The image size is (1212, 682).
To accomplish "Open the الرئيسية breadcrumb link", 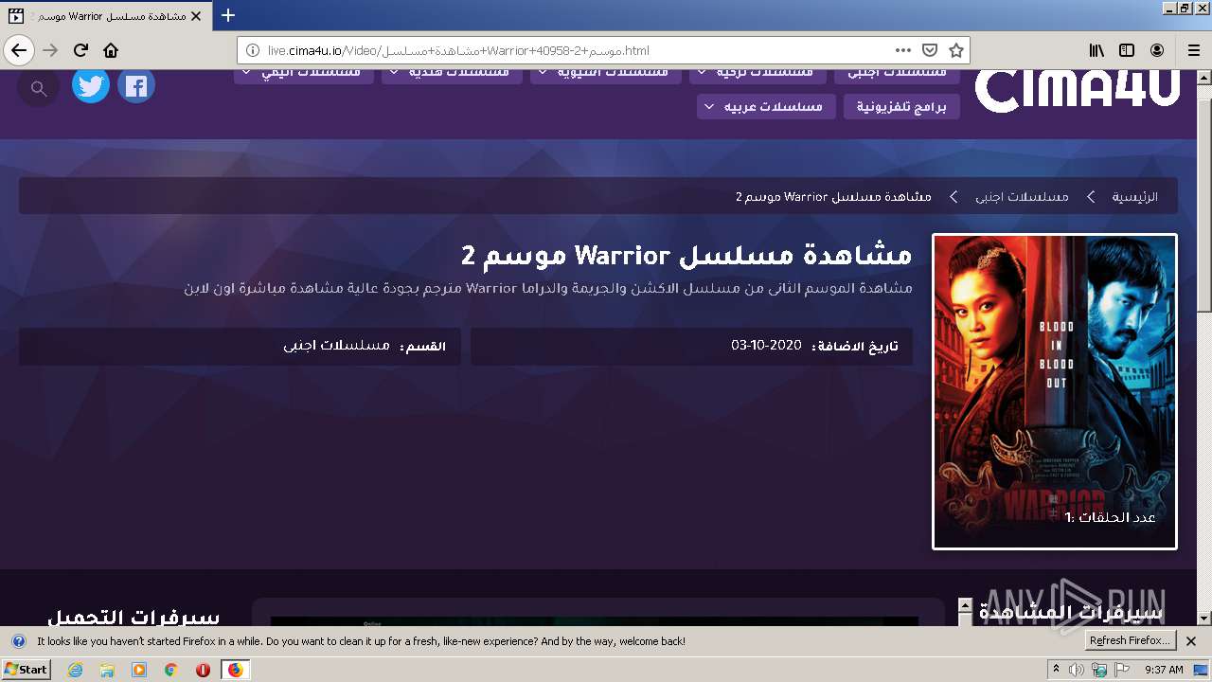I will tap(1134, 197).
